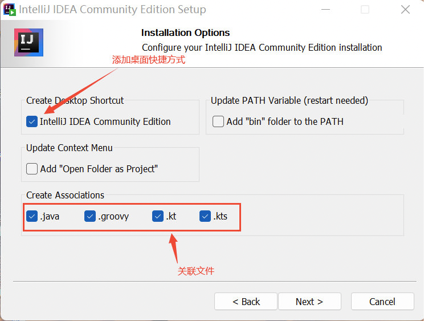This screenshot has height=321, width=424.
Task: Click the IntelliJ IDEA title bar icon
Action: pyautogui.click(x=10, y=10)
